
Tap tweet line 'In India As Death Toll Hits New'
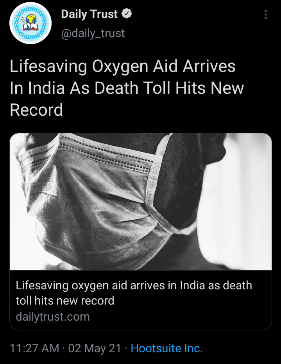[127, 88]
